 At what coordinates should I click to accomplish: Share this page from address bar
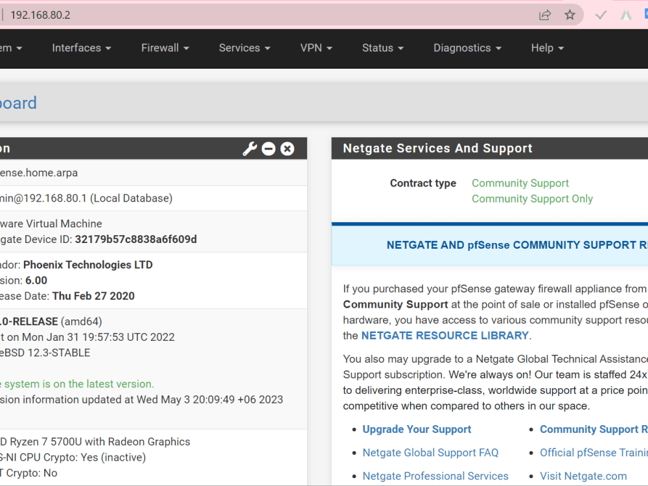coord(545,16)
